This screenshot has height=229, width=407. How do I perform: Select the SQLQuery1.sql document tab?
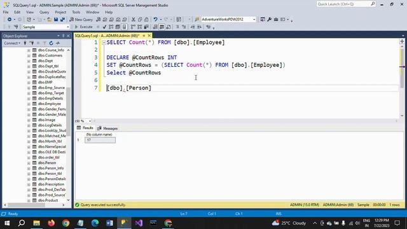(107, 36)
